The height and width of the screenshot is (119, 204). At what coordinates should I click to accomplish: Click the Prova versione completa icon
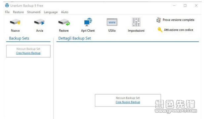[159, 20]
